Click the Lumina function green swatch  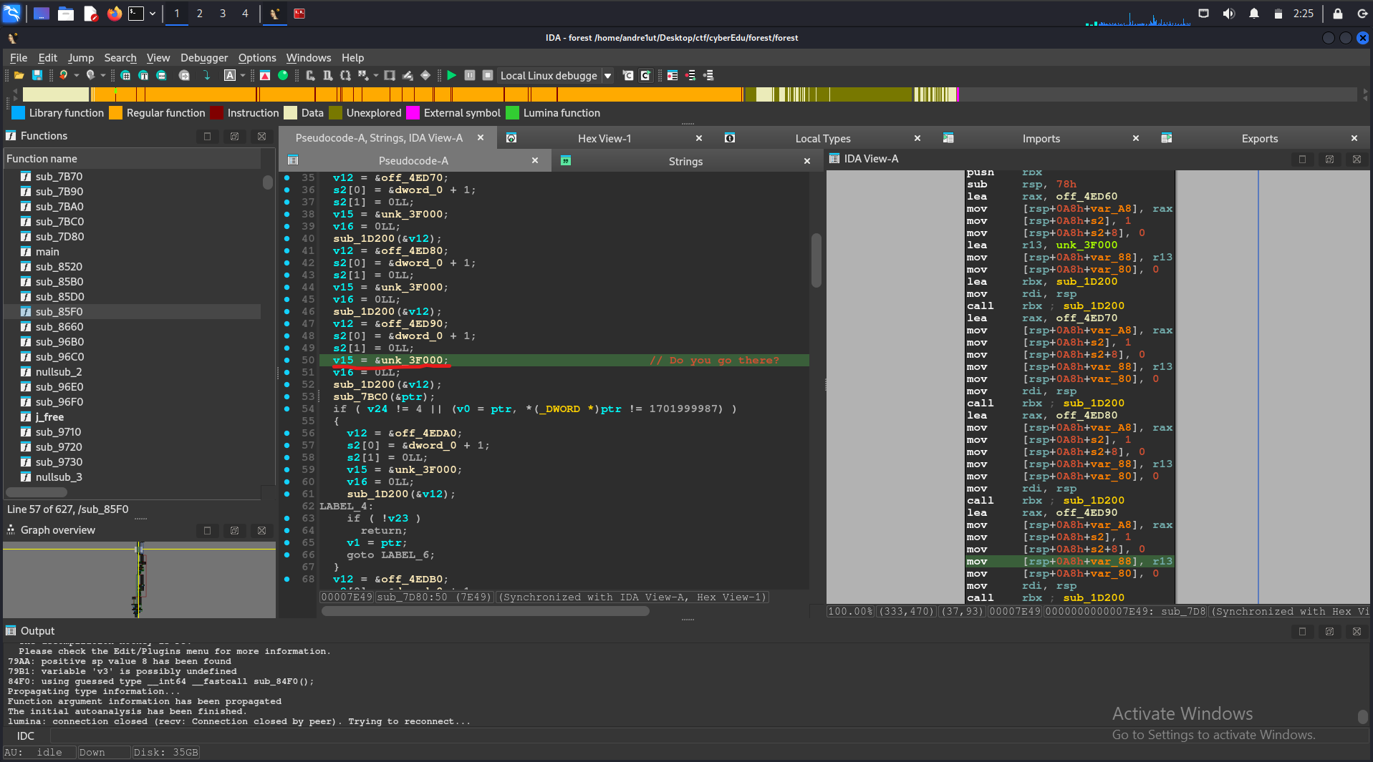click(x=512, y=113)
